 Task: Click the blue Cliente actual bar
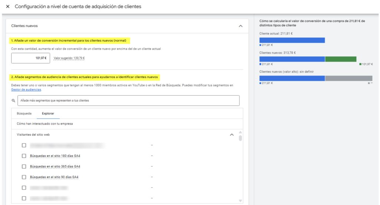point(292,40)
